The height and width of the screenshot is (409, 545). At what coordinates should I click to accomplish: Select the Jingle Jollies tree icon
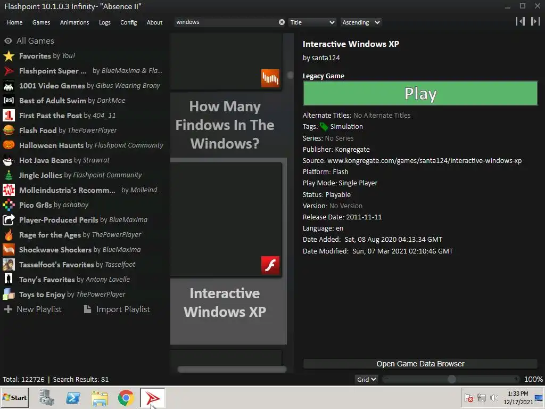click(9, 175)
